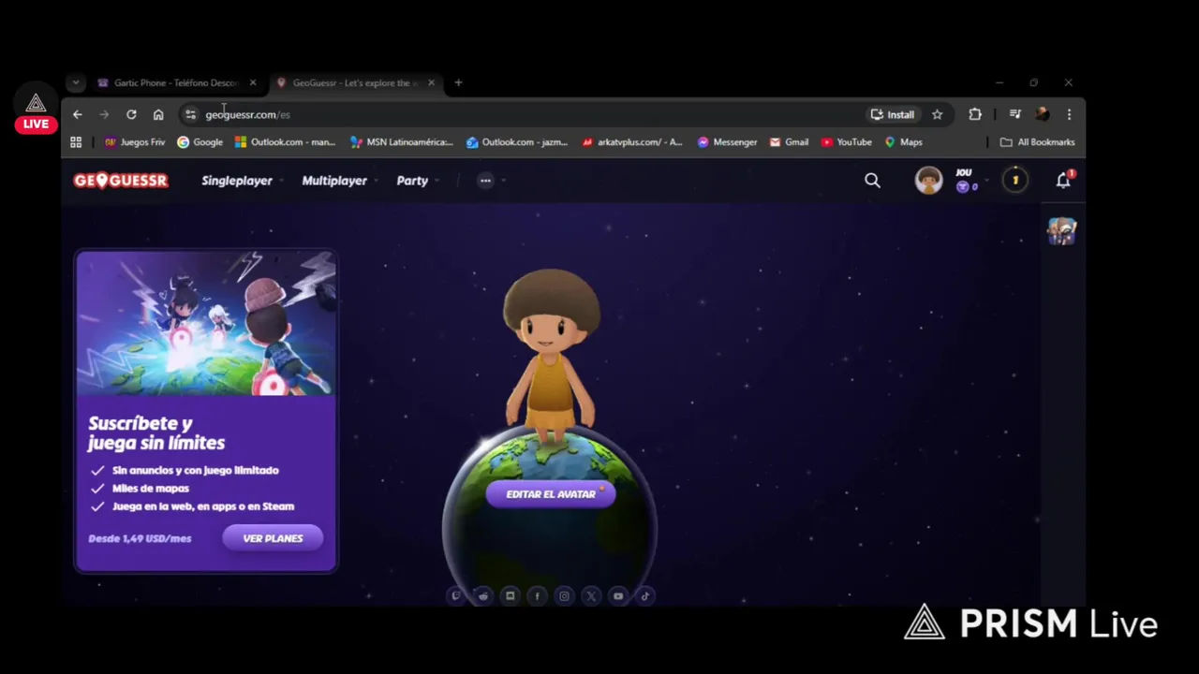Open the notifications bell
This screenshot has height=674, width=1199.
(1063, 181)
